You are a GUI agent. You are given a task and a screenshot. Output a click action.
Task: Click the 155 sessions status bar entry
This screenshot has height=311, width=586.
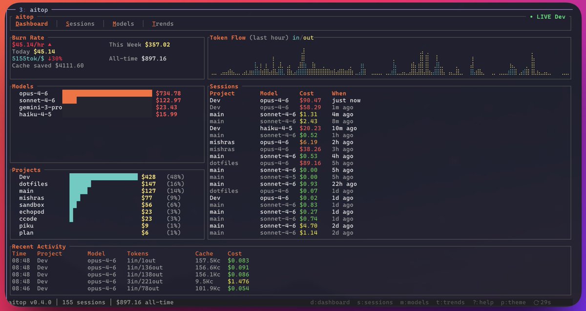(x=84, y=302)
